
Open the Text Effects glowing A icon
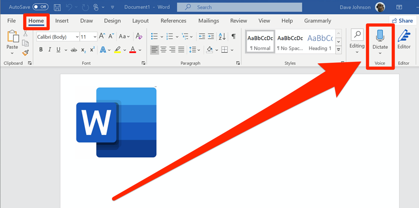(103, 50)
